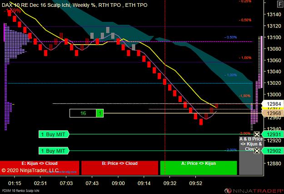Click the 09:00 time axis label
This screenshot has height=194, width=284.
[118, 183]
